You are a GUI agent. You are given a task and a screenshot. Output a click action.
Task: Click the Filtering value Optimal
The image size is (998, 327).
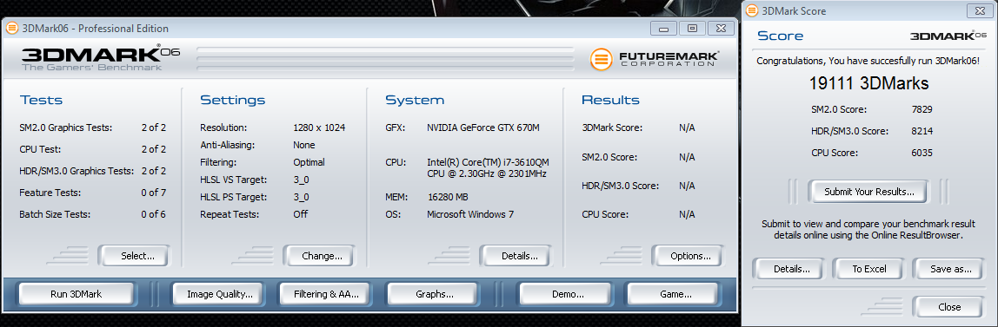click(x=309, y=162)
